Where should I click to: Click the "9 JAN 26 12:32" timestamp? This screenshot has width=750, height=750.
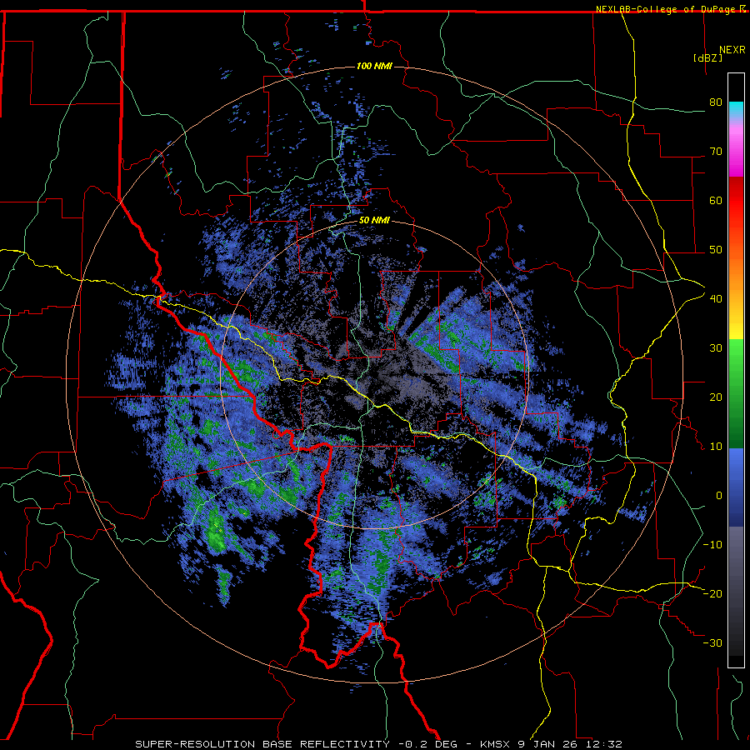tap(568, 744)
